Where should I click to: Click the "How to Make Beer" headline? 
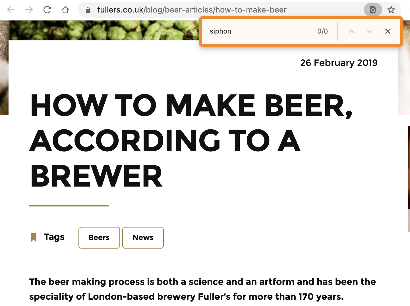[x=190, y=141]
